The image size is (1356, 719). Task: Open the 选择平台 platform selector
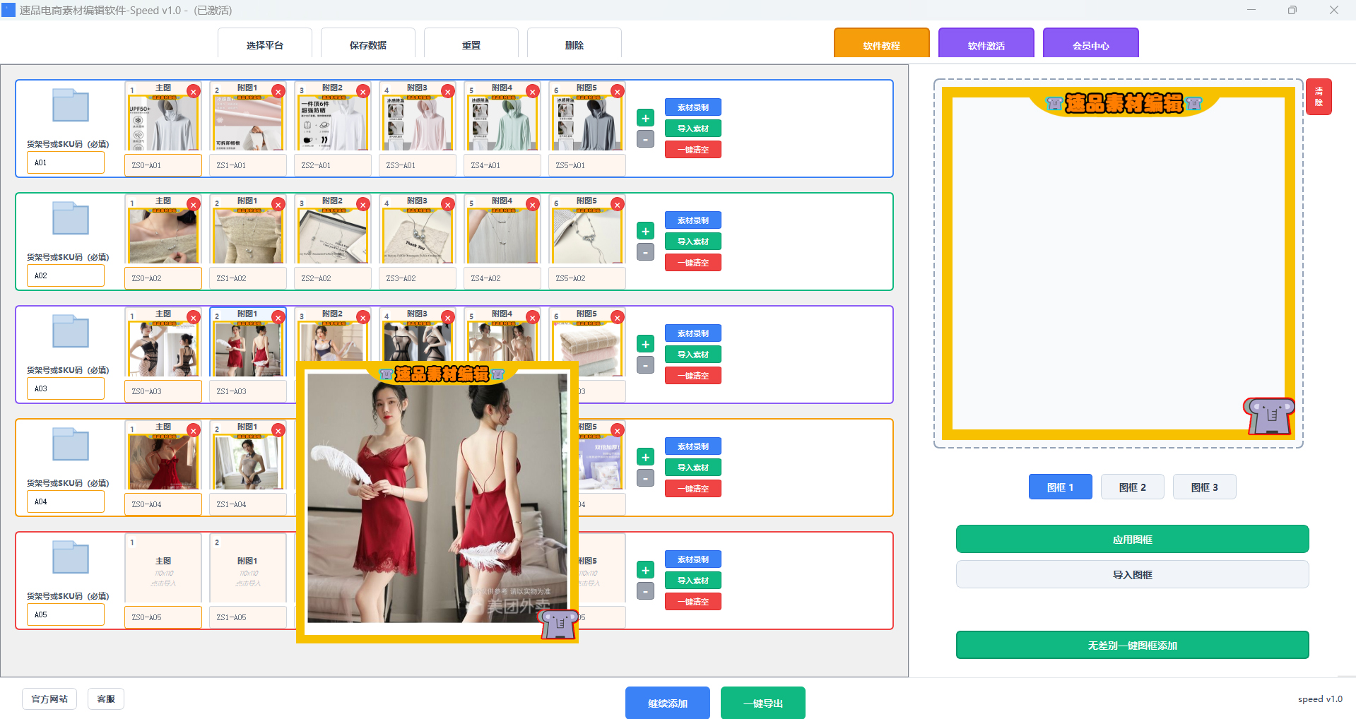[265, 45]
